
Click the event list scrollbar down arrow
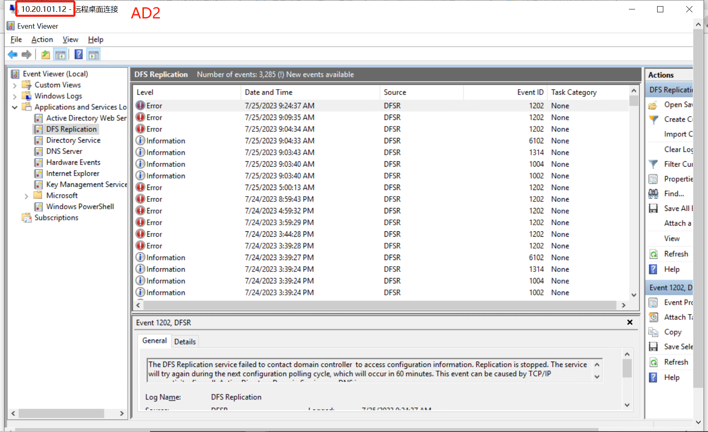[x=634, y=295]
